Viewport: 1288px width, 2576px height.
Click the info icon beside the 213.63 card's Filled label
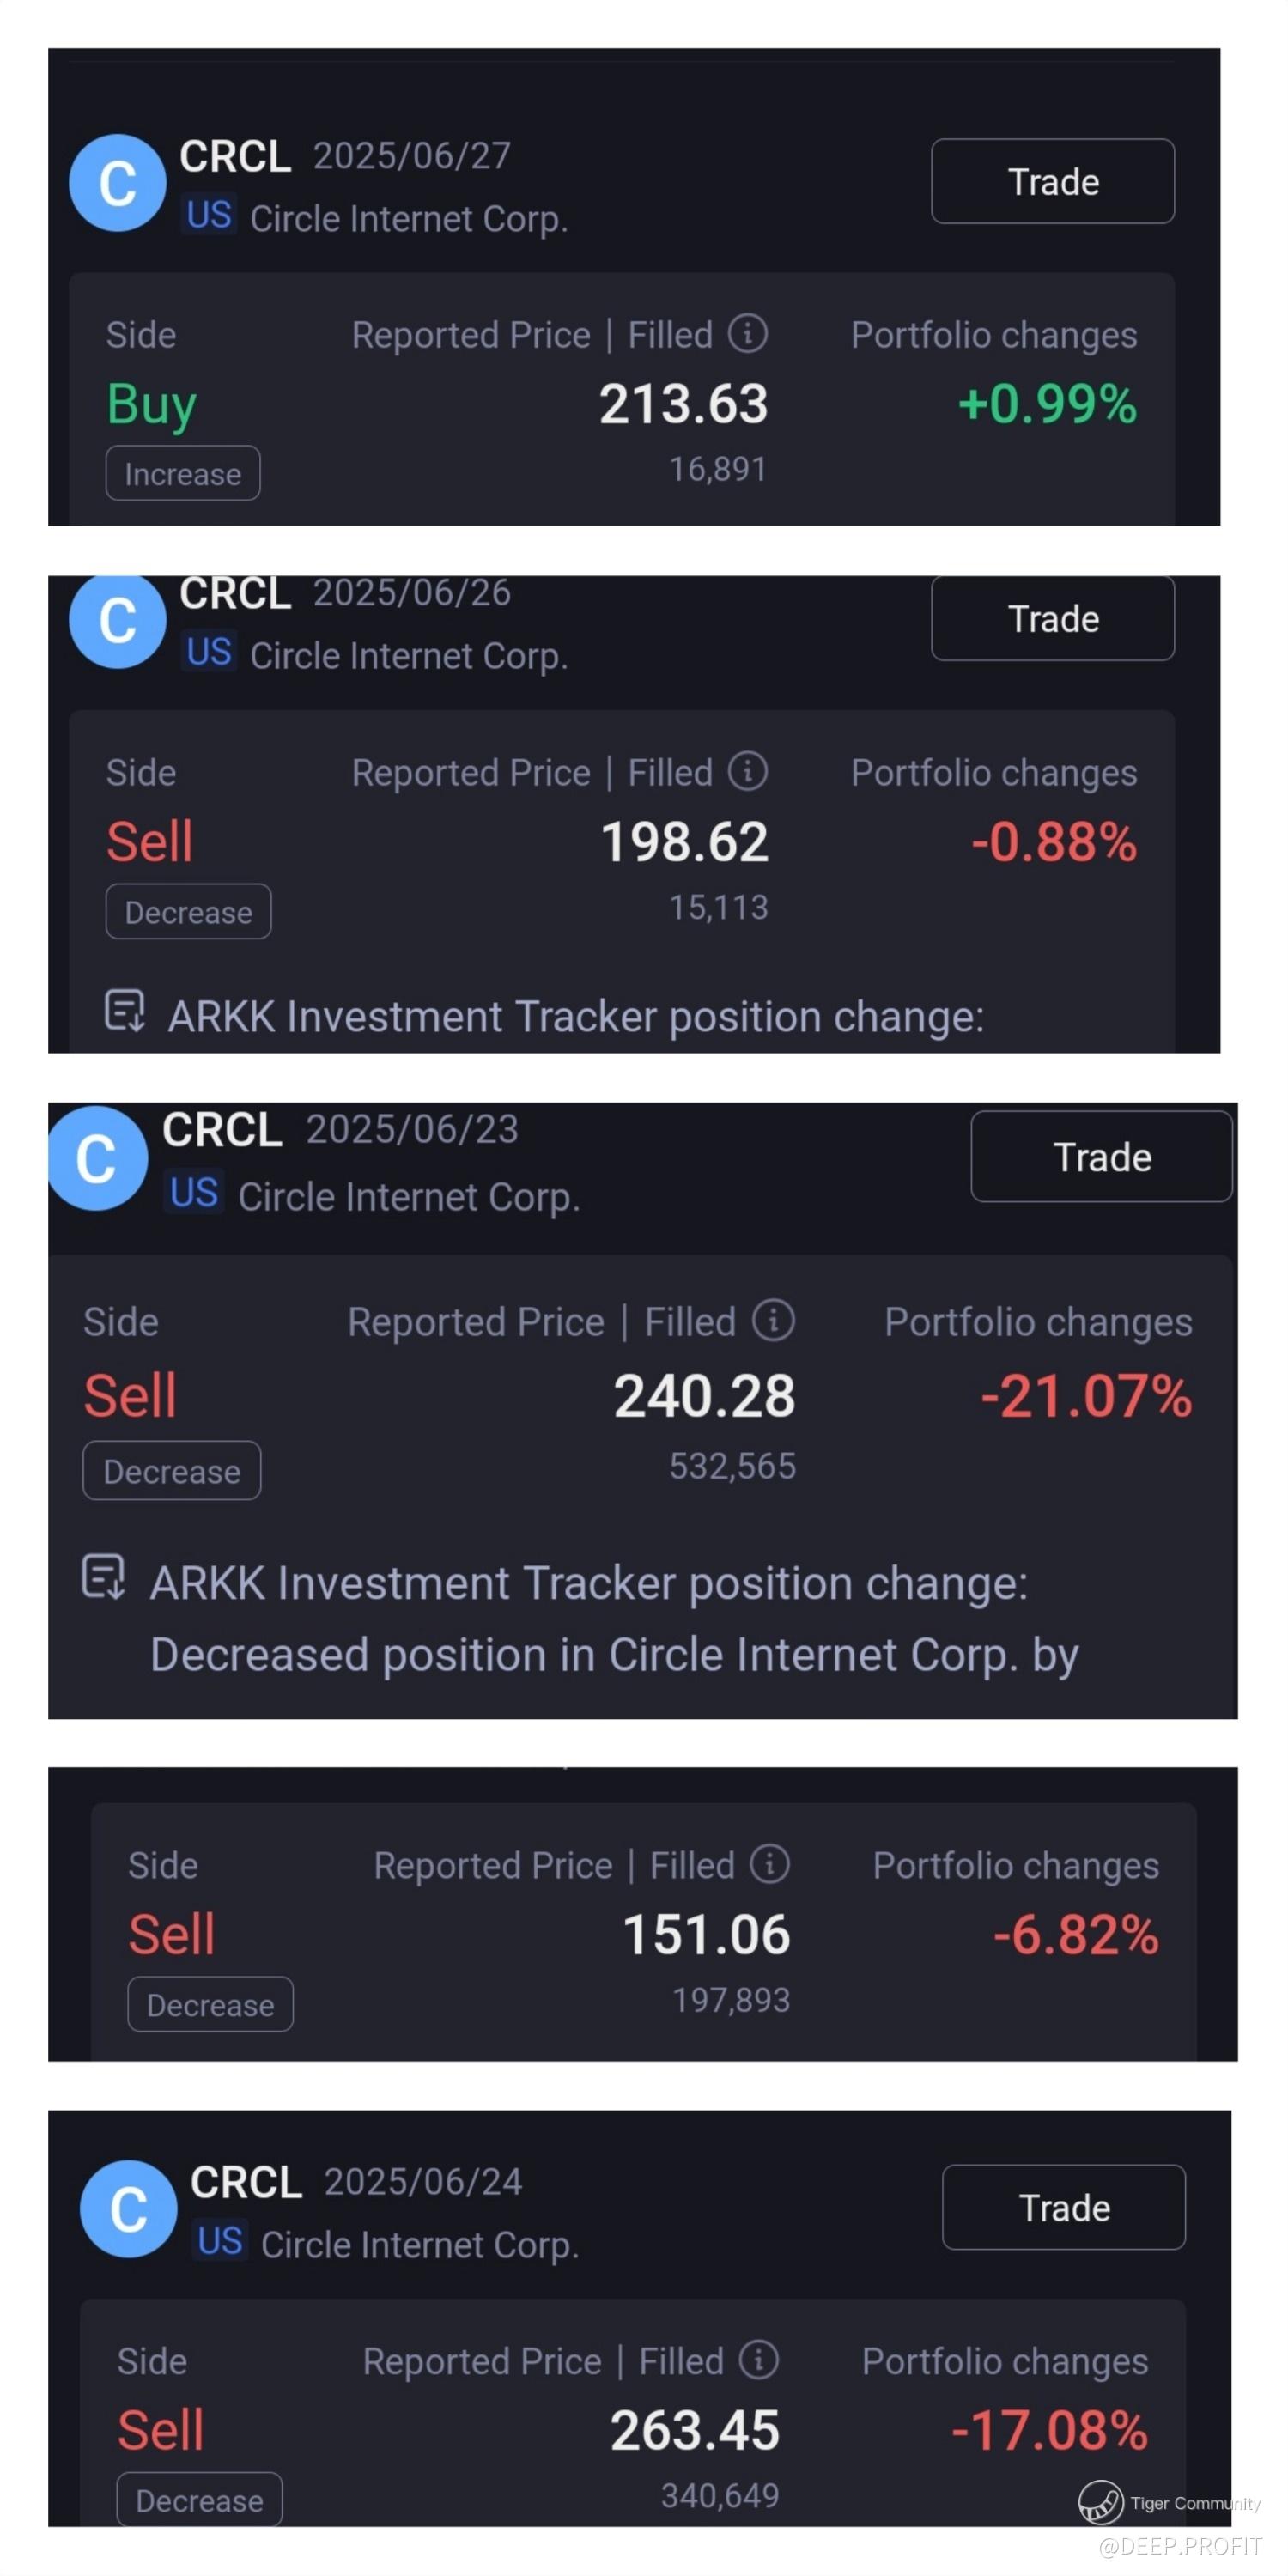[747, 333]
